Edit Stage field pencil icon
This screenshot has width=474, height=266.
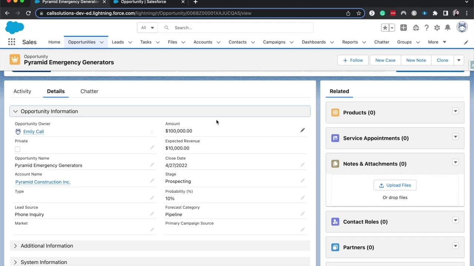[303, 180]
